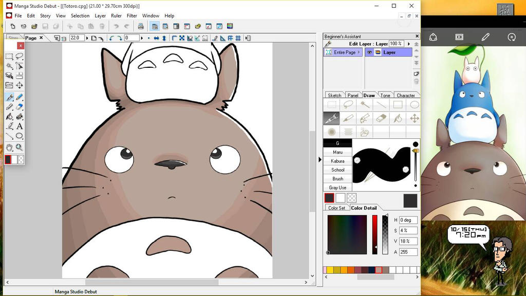
Task: Open the Ruler menu
Action: tap(116, 16)
